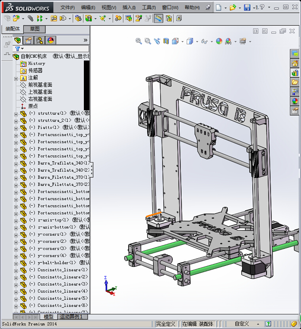
Task: Expand the struttura<1> component
Action: [x=16, y=114]
